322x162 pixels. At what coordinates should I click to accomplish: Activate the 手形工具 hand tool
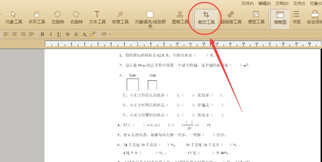[37, 17]
